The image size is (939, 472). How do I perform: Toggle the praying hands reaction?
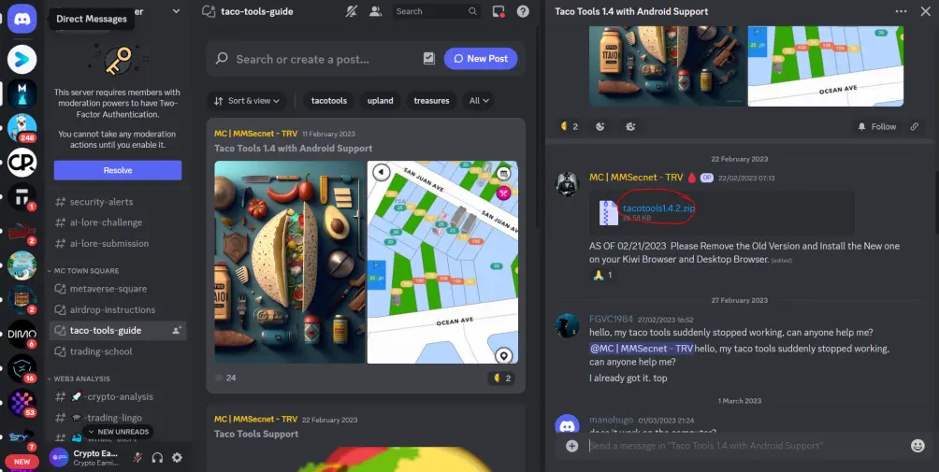pos(602,275)
